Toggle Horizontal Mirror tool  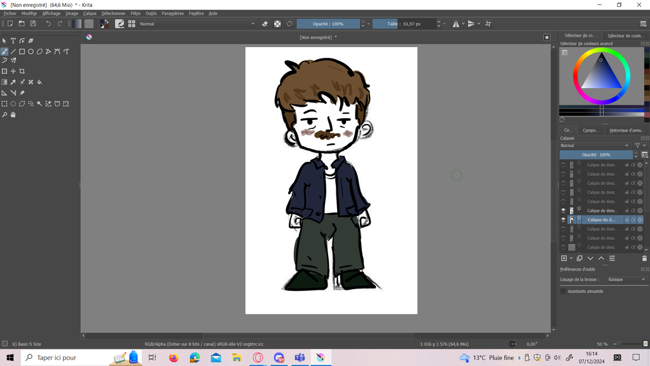pos(456,24)
